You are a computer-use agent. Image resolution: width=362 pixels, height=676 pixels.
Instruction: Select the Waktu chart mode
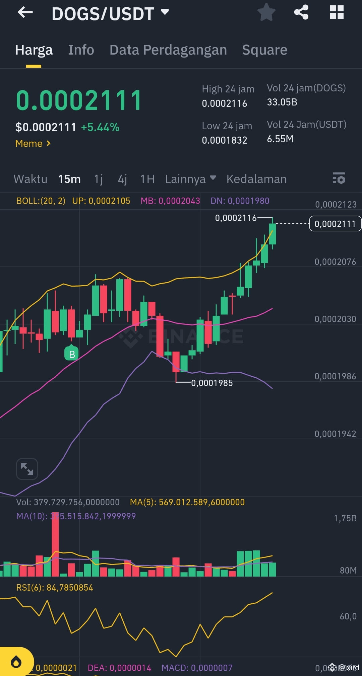tap(31, 179)
